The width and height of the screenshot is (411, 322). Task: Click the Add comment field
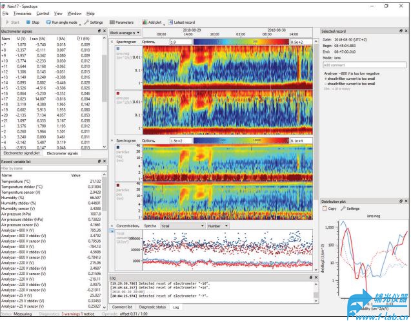click(363, 65)
